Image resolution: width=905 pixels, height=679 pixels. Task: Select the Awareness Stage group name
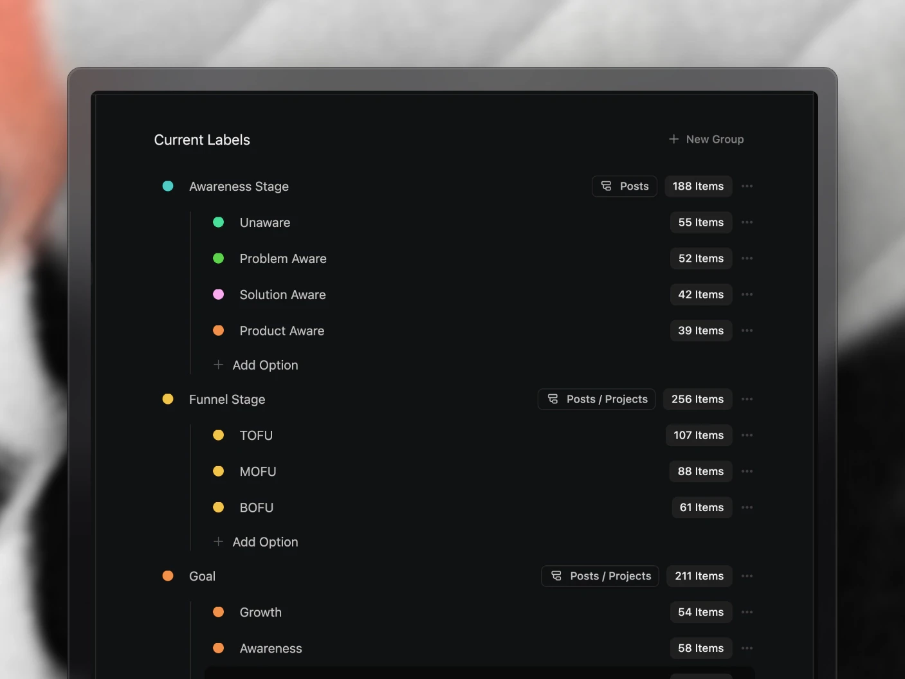(239, 186)
